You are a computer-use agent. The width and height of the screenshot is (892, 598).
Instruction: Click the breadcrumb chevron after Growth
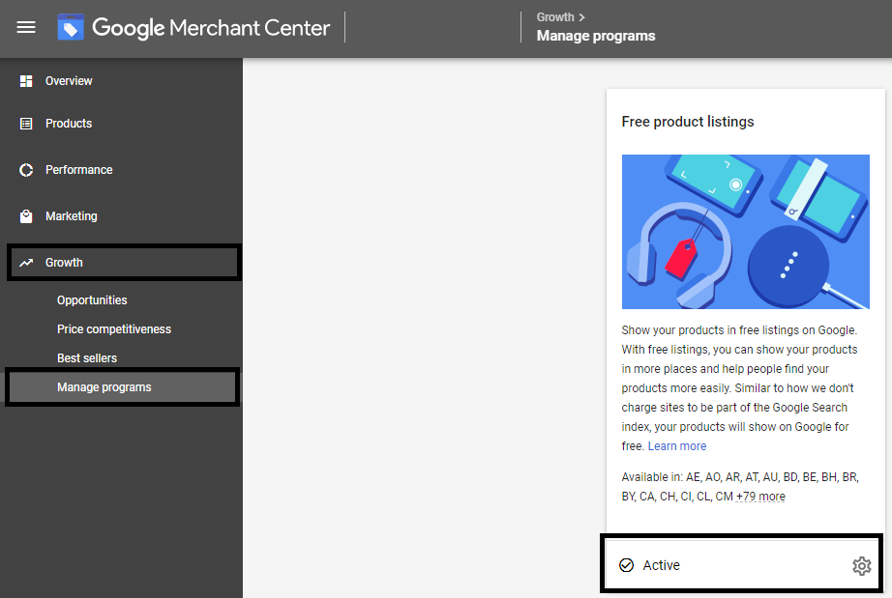(581, 17)
